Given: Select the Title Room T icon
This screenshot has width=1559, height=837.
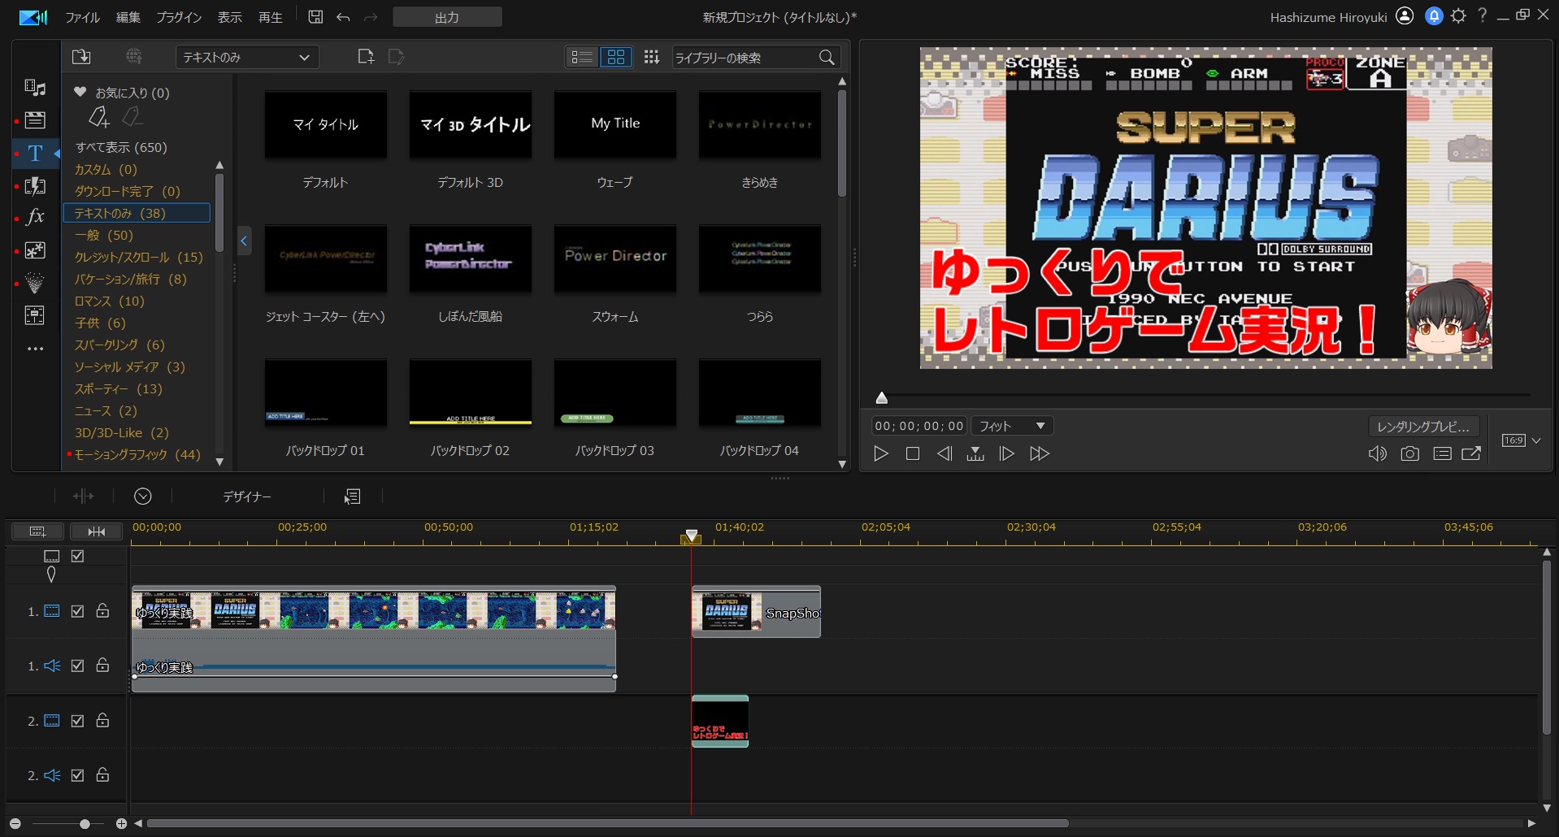Looking at the screenshot, I should pos(35,153).
